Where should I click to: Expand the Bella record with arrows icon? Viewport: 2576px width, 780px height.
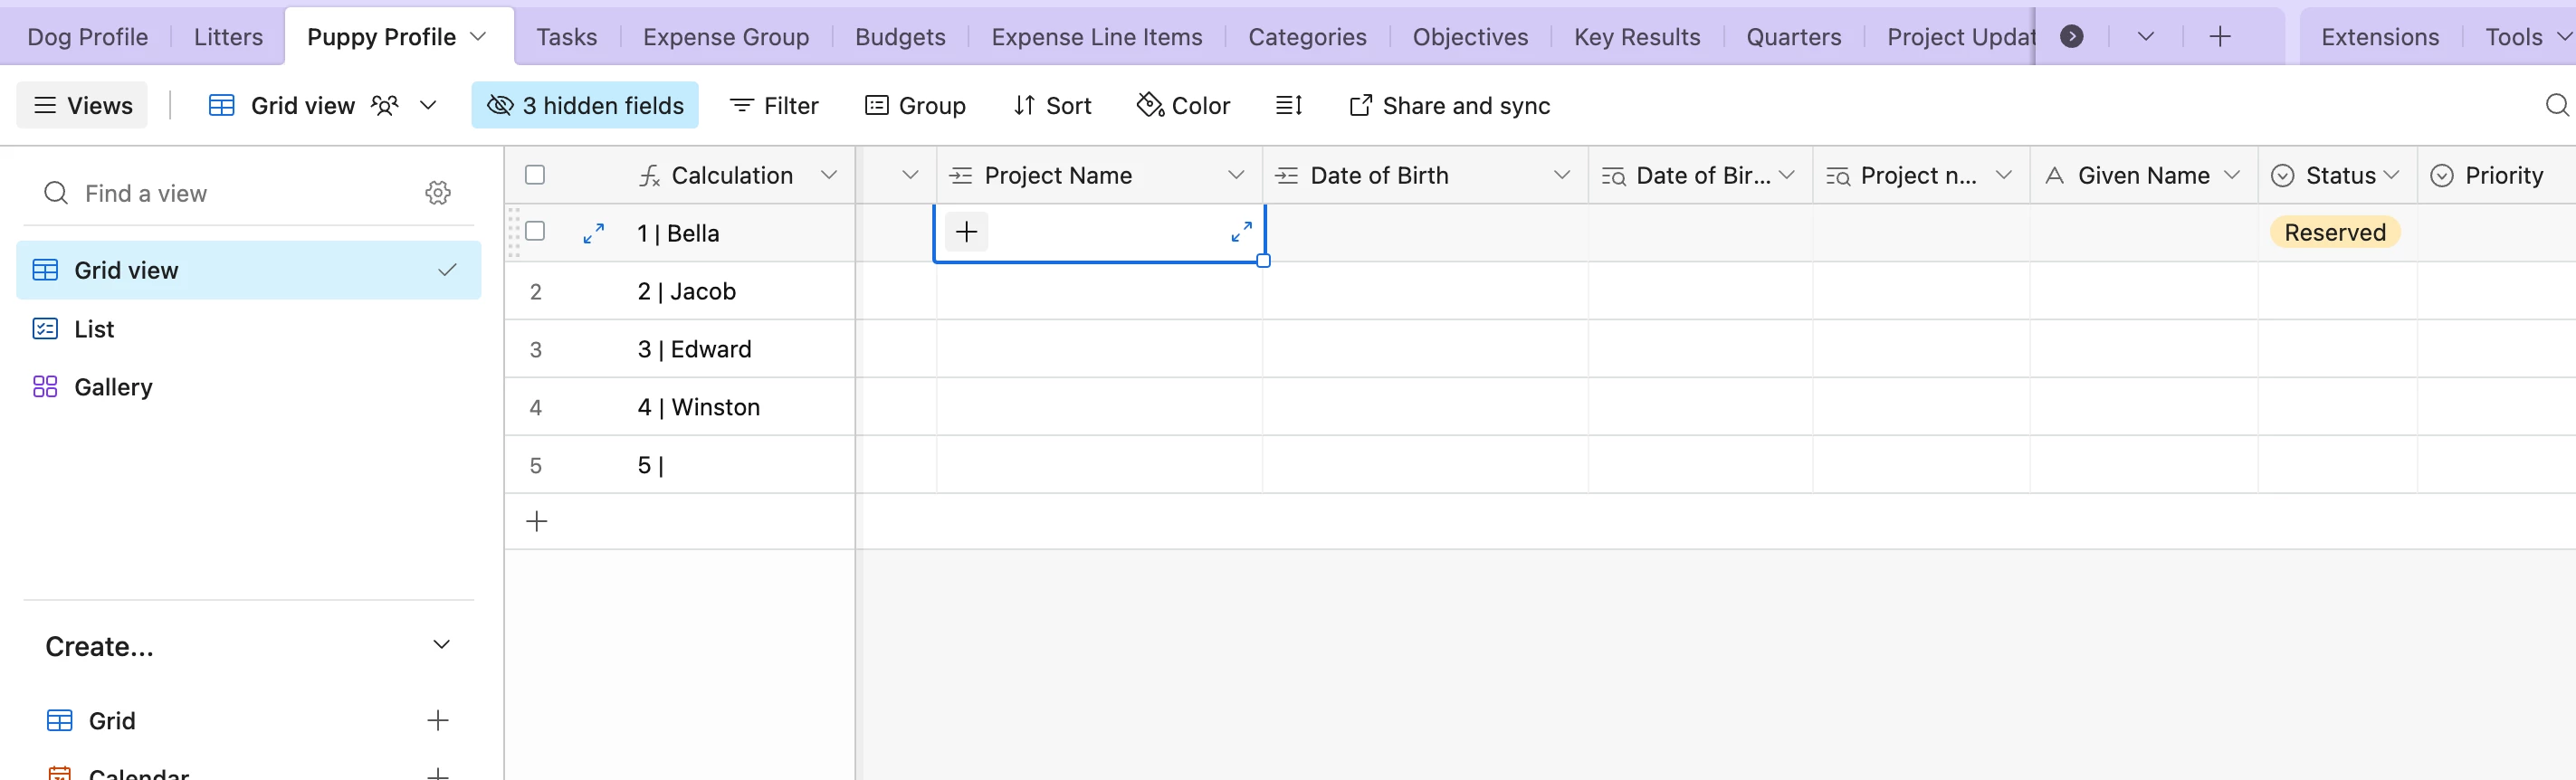(x=593, y=233)
